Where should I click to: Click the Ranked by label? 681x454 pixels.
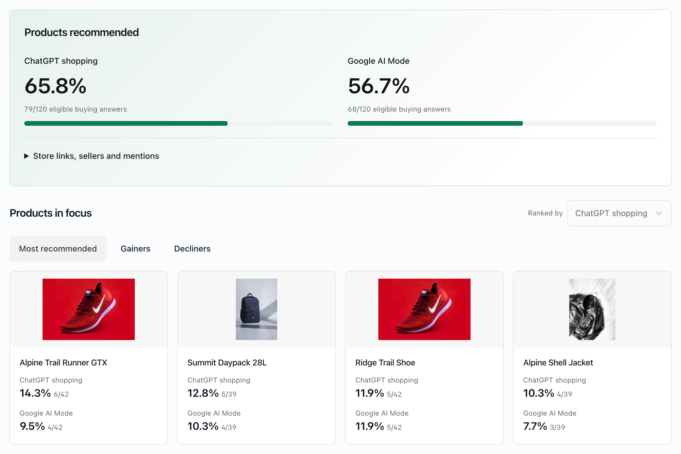[x=545, y=213]
